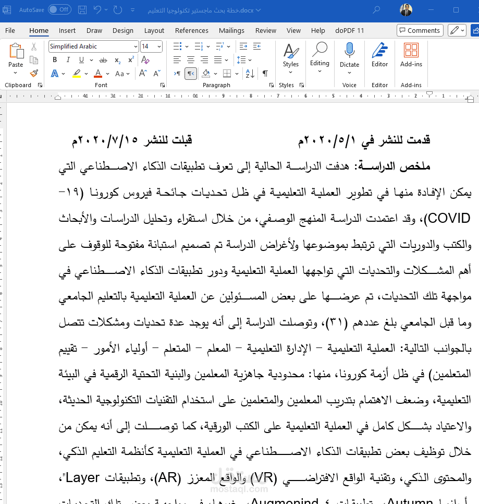Image resolution: width=479 pixels, height=504 pixels.
Task: Expand the Editing group menu
Action: 320,58
